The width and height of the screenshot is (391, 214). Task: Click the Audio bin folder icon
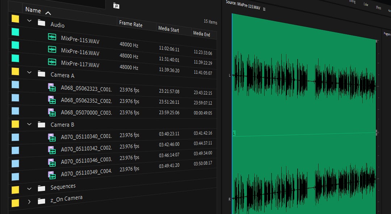click(x=41, y=23)
